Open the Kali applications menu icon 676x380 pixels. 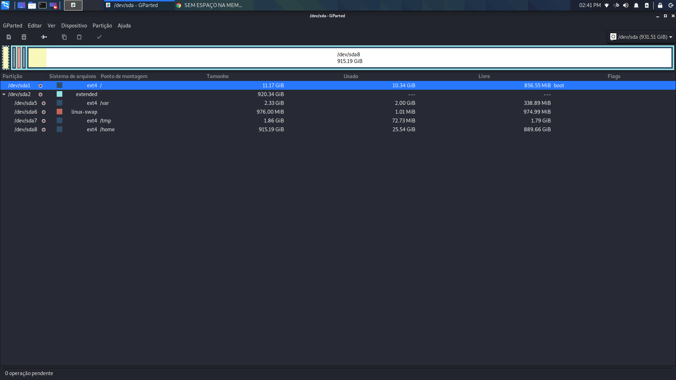click(5, 5)
